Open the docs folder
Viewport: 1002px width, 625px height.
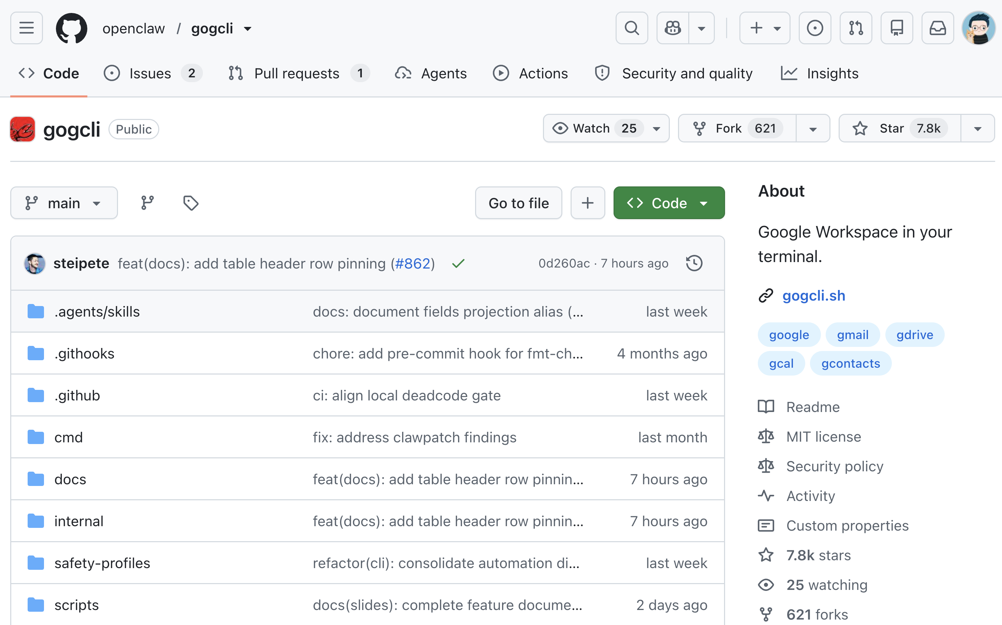[70, 479]
